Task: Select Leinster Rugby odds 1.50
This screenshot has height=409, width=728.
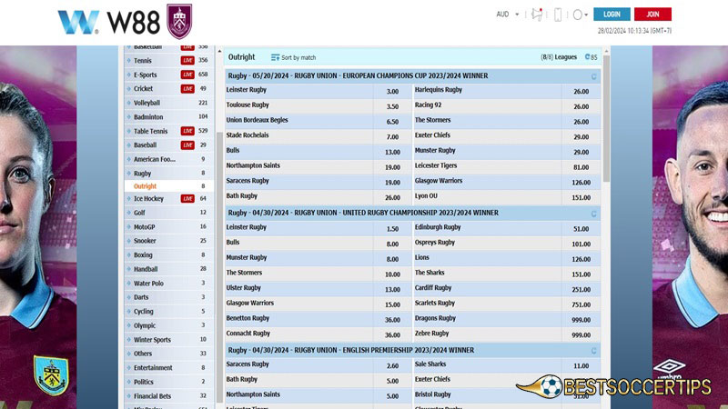Action: pyautogui.click(x=393, y=229)
